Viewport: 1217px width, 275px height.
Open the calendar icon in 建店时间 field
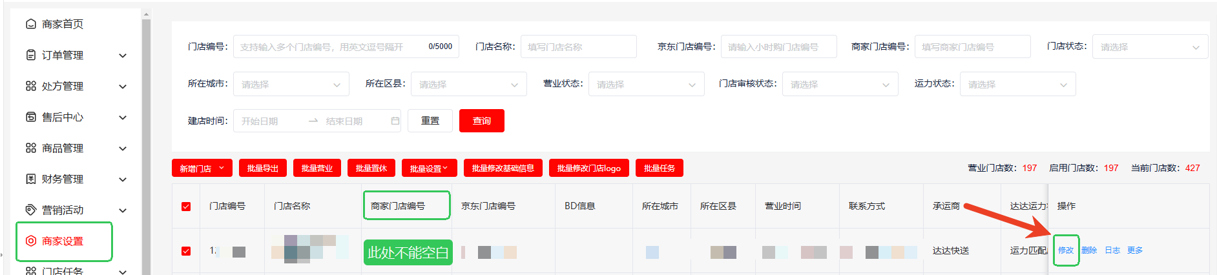(395, 121)
